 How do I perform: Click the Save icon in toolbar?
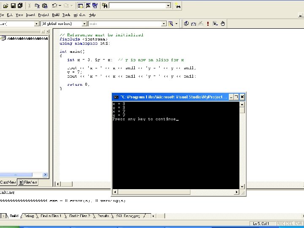pyautogui.click(x=13, y=5)
